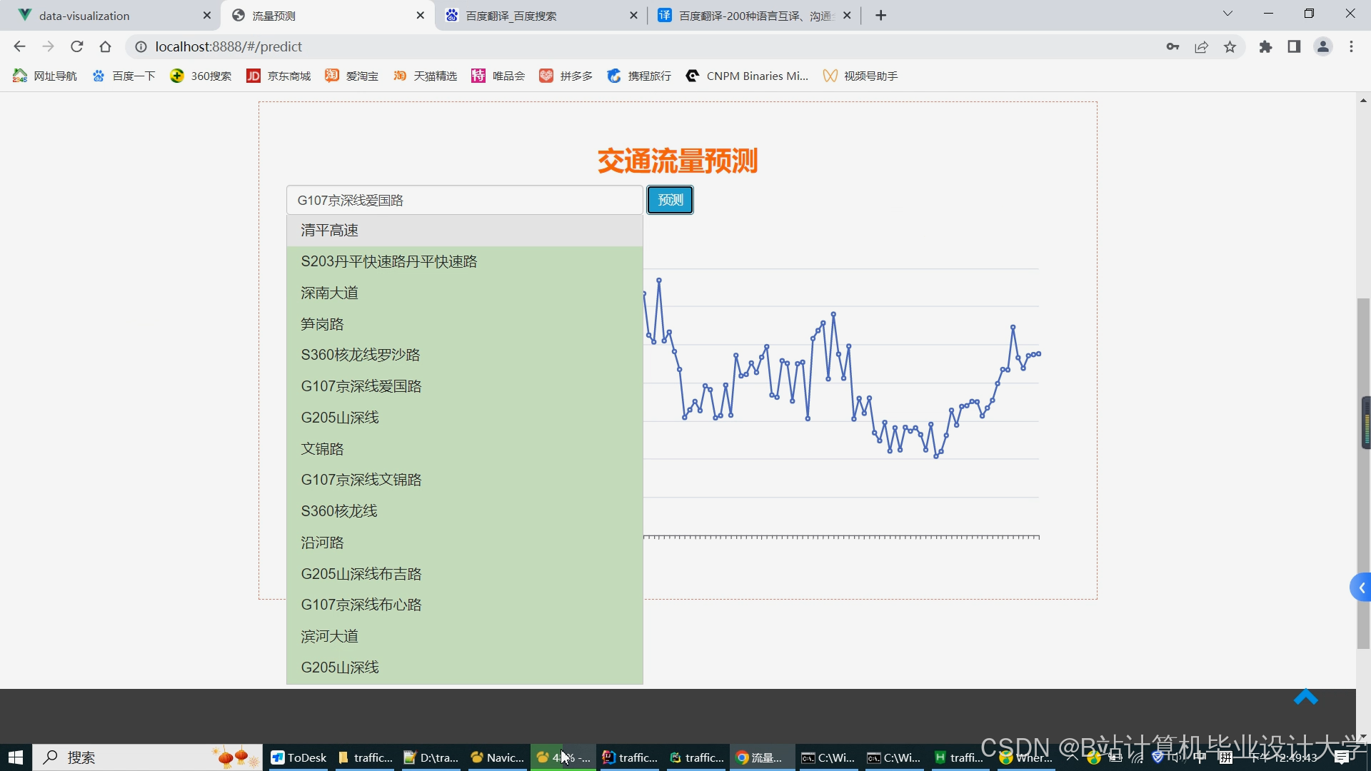This screenshot has width=1371, height=771.
Task: Click the saved passwords key icon
Action: click(x=1172, y=46)
